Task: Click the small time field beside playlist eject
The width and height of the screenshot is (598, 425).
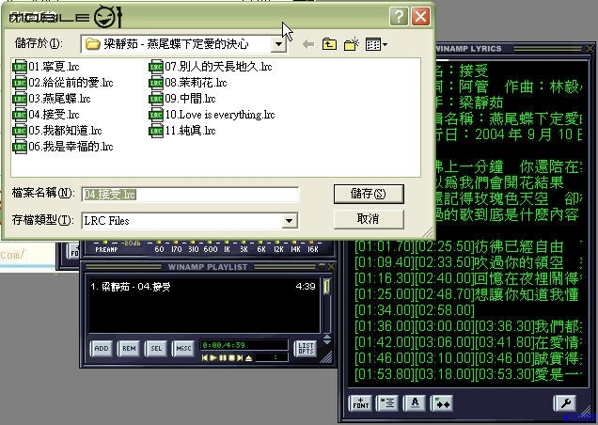Action: click(x=271, y=358)
